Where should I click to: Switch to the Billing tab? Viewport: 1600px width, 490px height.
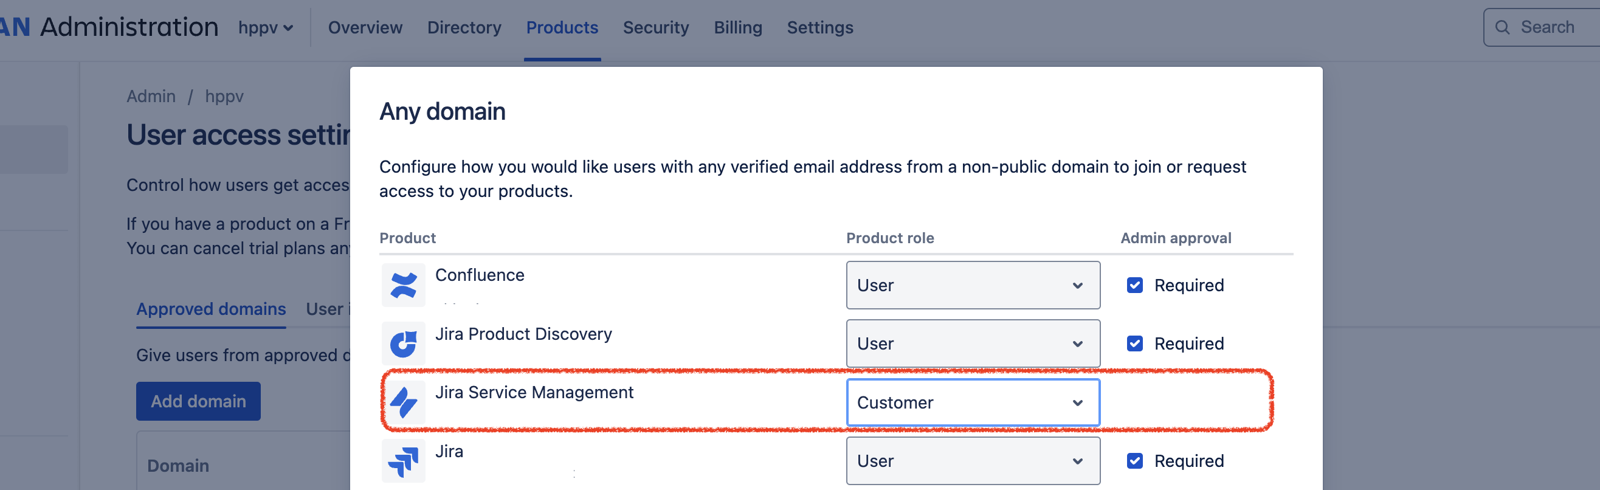coord(738,27)
